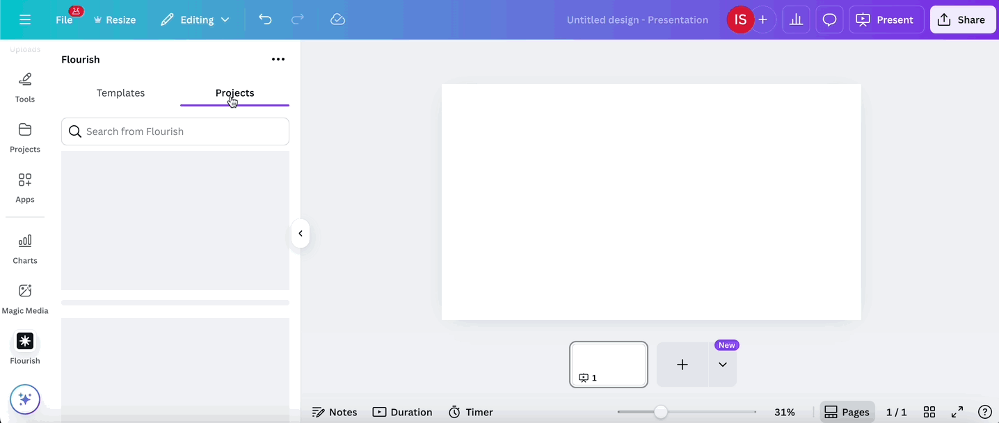
Task: Select the Flourish app icon
Action: (25, 341)
